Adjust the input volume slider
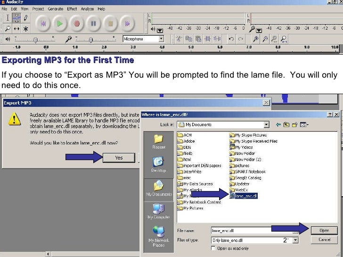Screen dimensions: 343x257 pos(90,40)
